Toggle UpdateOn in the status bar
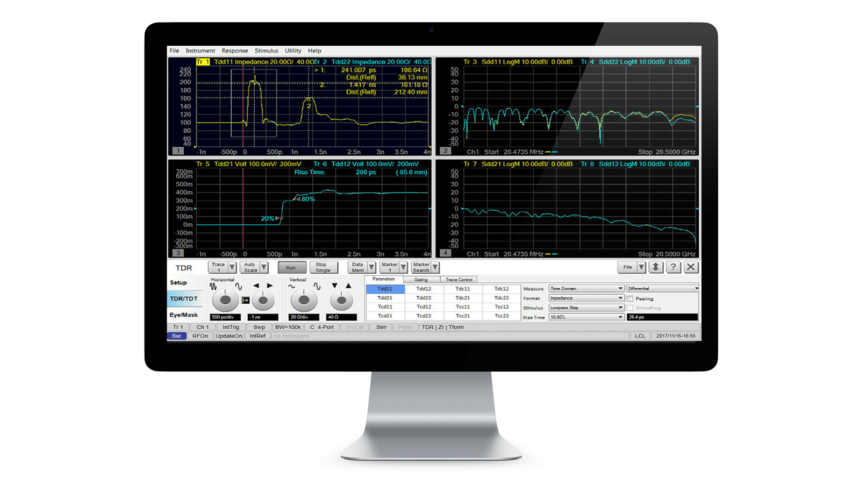This screenshot has width=860, height=484. 229,336
